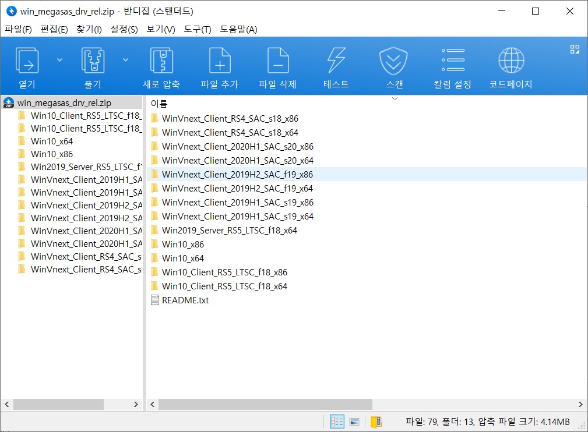Image resolution: width=588 pixels, height=432 pixels.
Task: Click the file list scroll-left arrow
Action: point(152,404)
